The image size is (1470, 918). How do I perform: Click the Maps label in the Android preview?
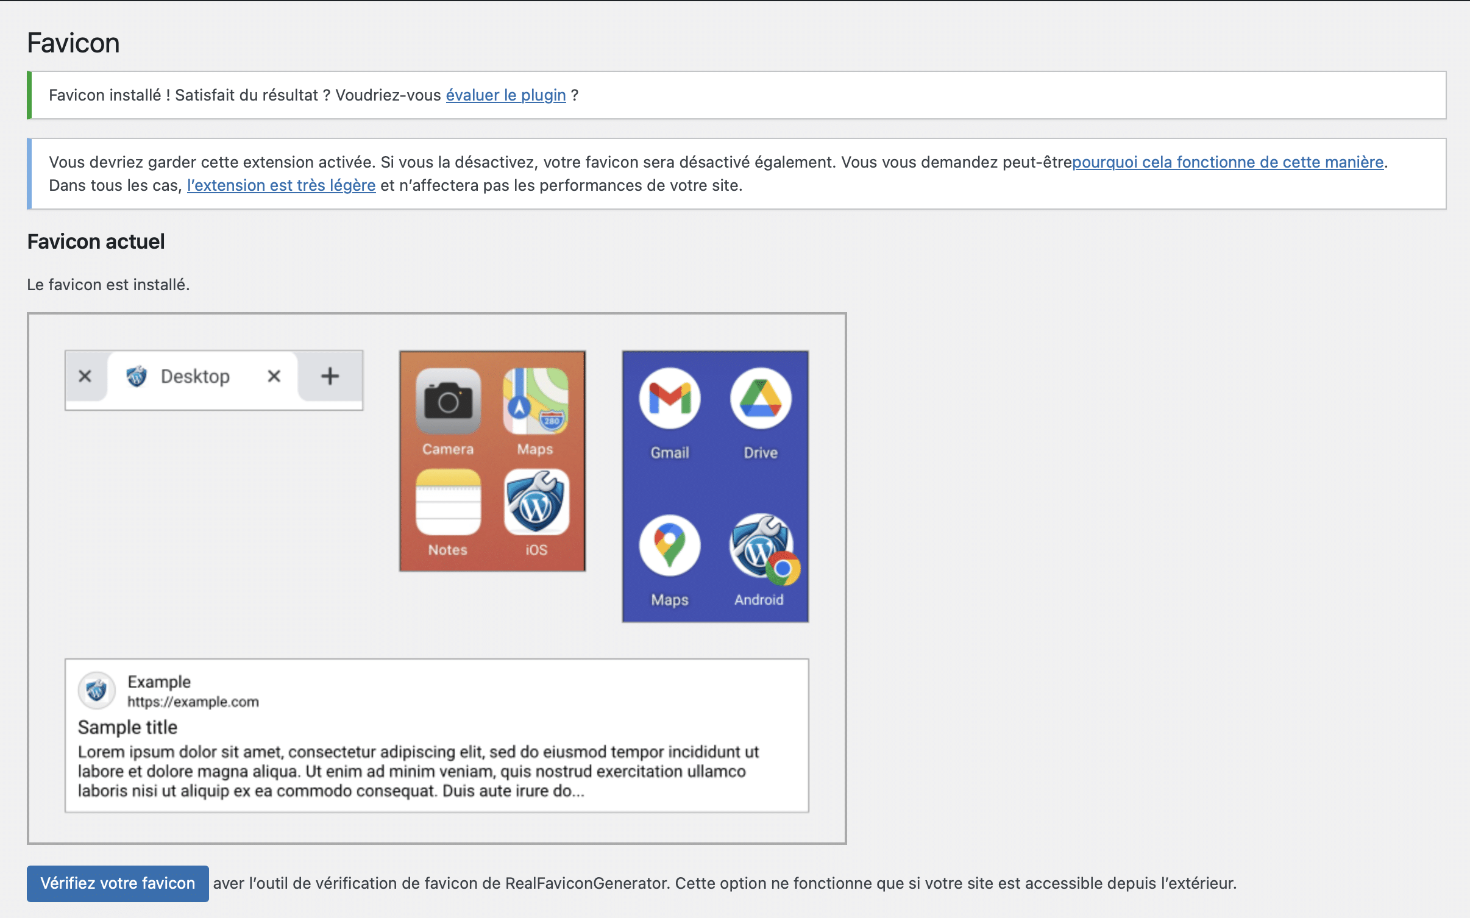(x=670, y=600)
